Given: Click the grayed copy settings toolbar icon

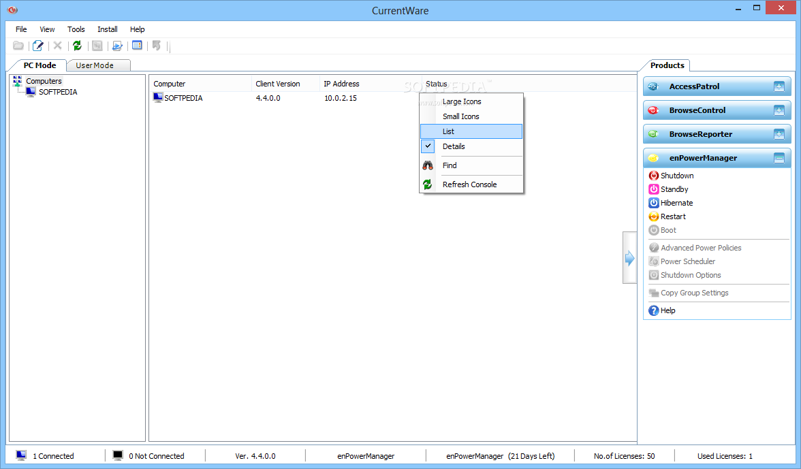Looking at the screenshot, I should (97, 46).
